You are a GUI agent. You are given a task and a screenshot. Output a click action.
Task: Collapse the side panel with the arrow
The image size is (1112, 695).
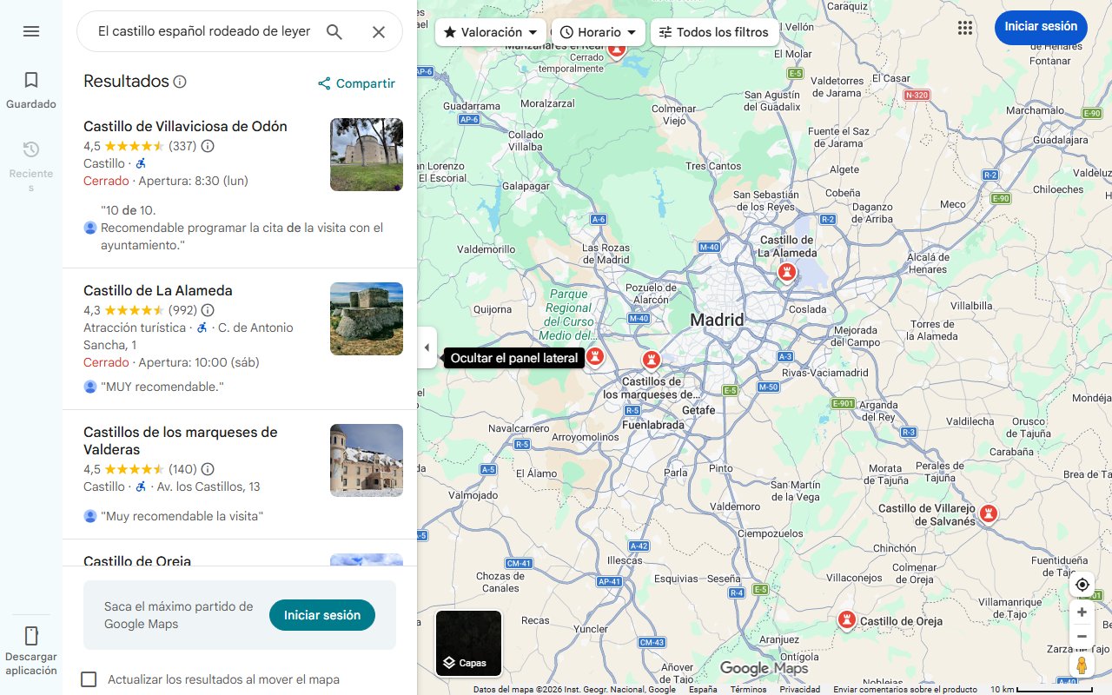pos(427,347)
